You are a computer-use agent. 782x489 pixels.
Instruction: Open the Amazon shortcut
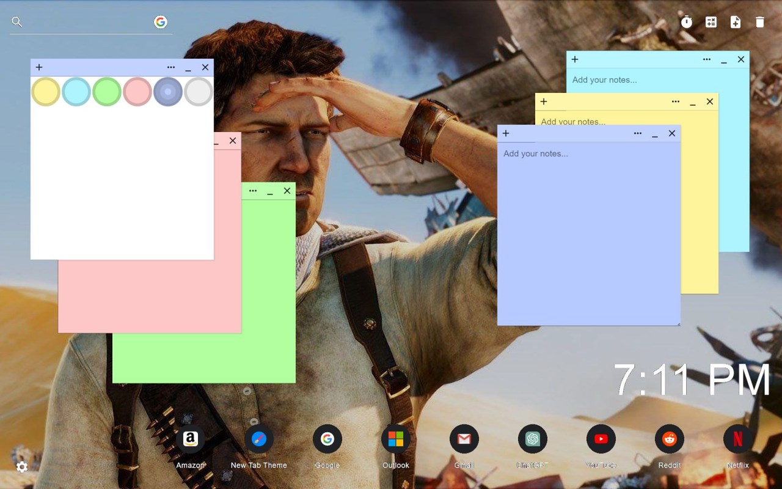point(191,439)
